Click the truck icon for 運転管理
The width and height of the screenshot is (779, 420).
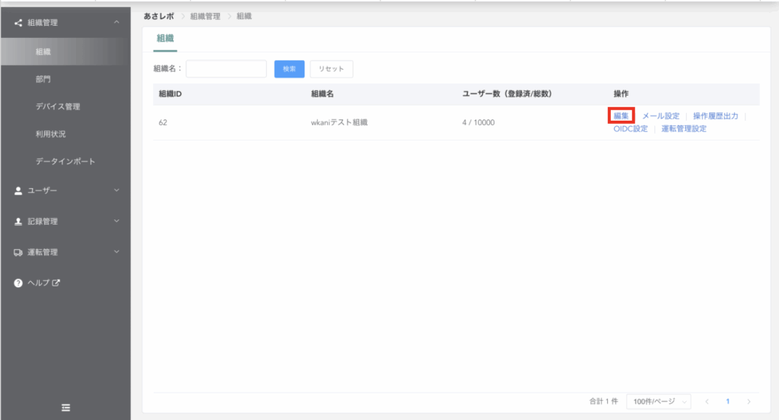coord(18,252)
